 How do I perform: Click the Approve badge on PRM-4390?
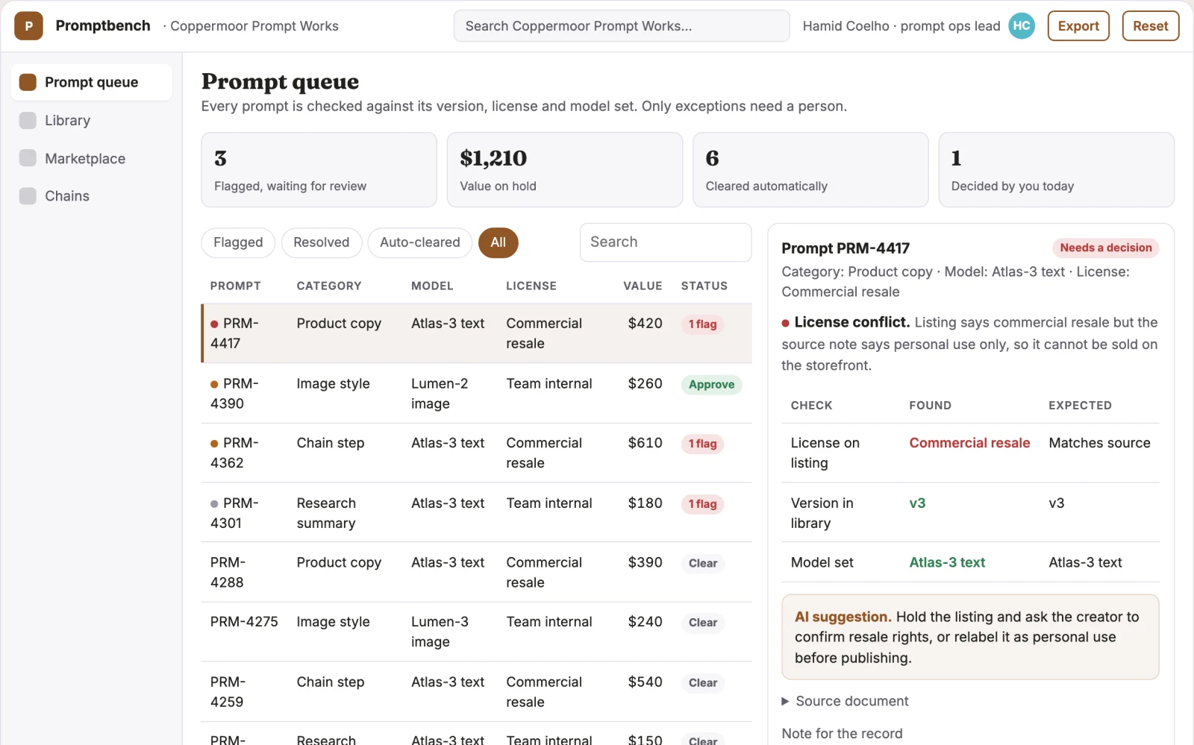coord(711,385)
